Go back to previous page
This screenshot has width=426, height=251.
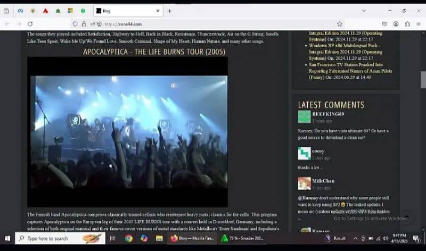pos(7,24)
